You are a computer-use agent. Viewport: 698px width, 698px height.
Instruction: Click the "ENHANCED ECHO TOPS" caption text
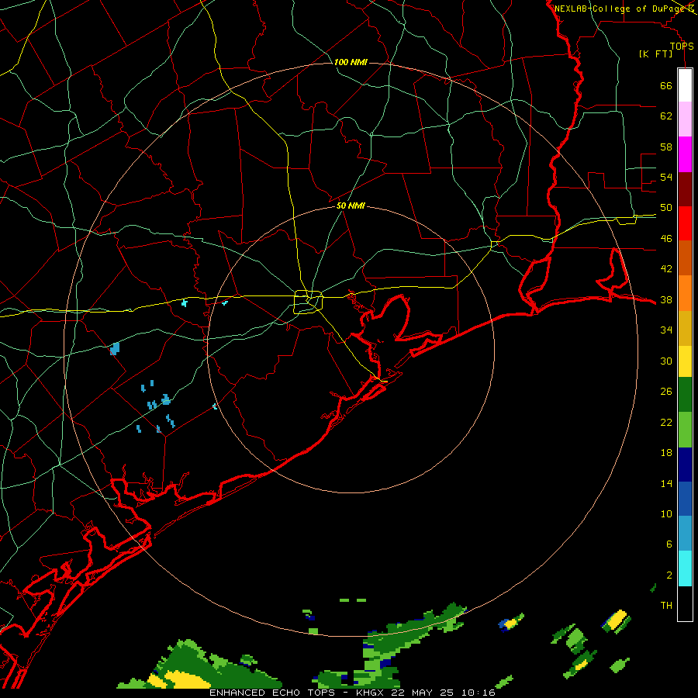[x=271, y=693]
